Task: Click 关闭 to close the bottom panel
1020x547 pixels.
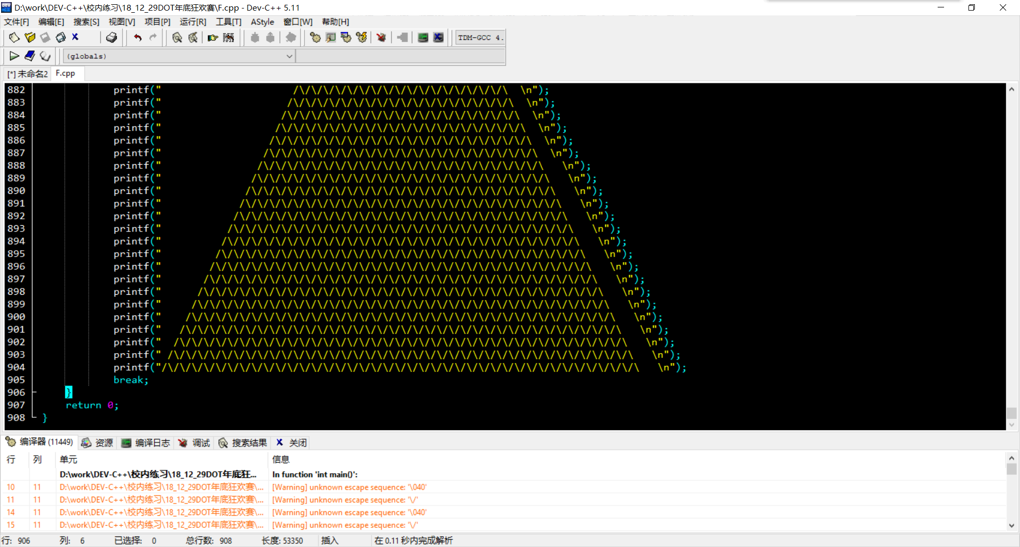Action: tap(292, 442)
